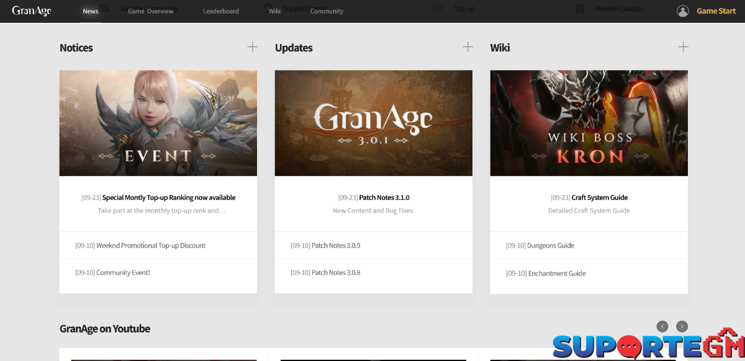Viewport: 745px width, 361px height.
Task: Open the EVENT banner image
Action: click(x=158, y=123)
